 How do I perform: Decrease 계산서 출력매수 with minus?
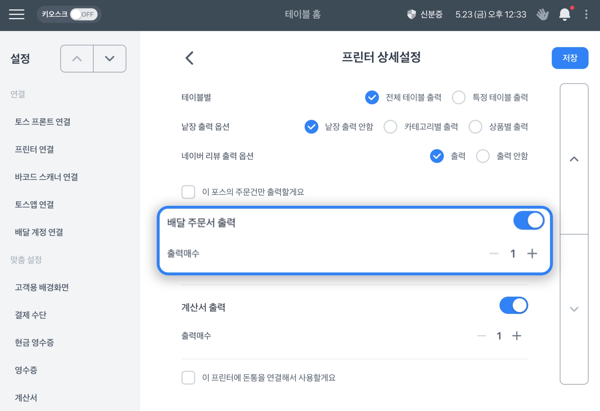(x=482, y=336)
